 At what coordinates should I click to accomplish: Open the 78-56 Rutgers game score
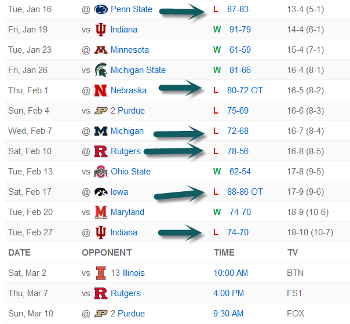tap(238, 151)
